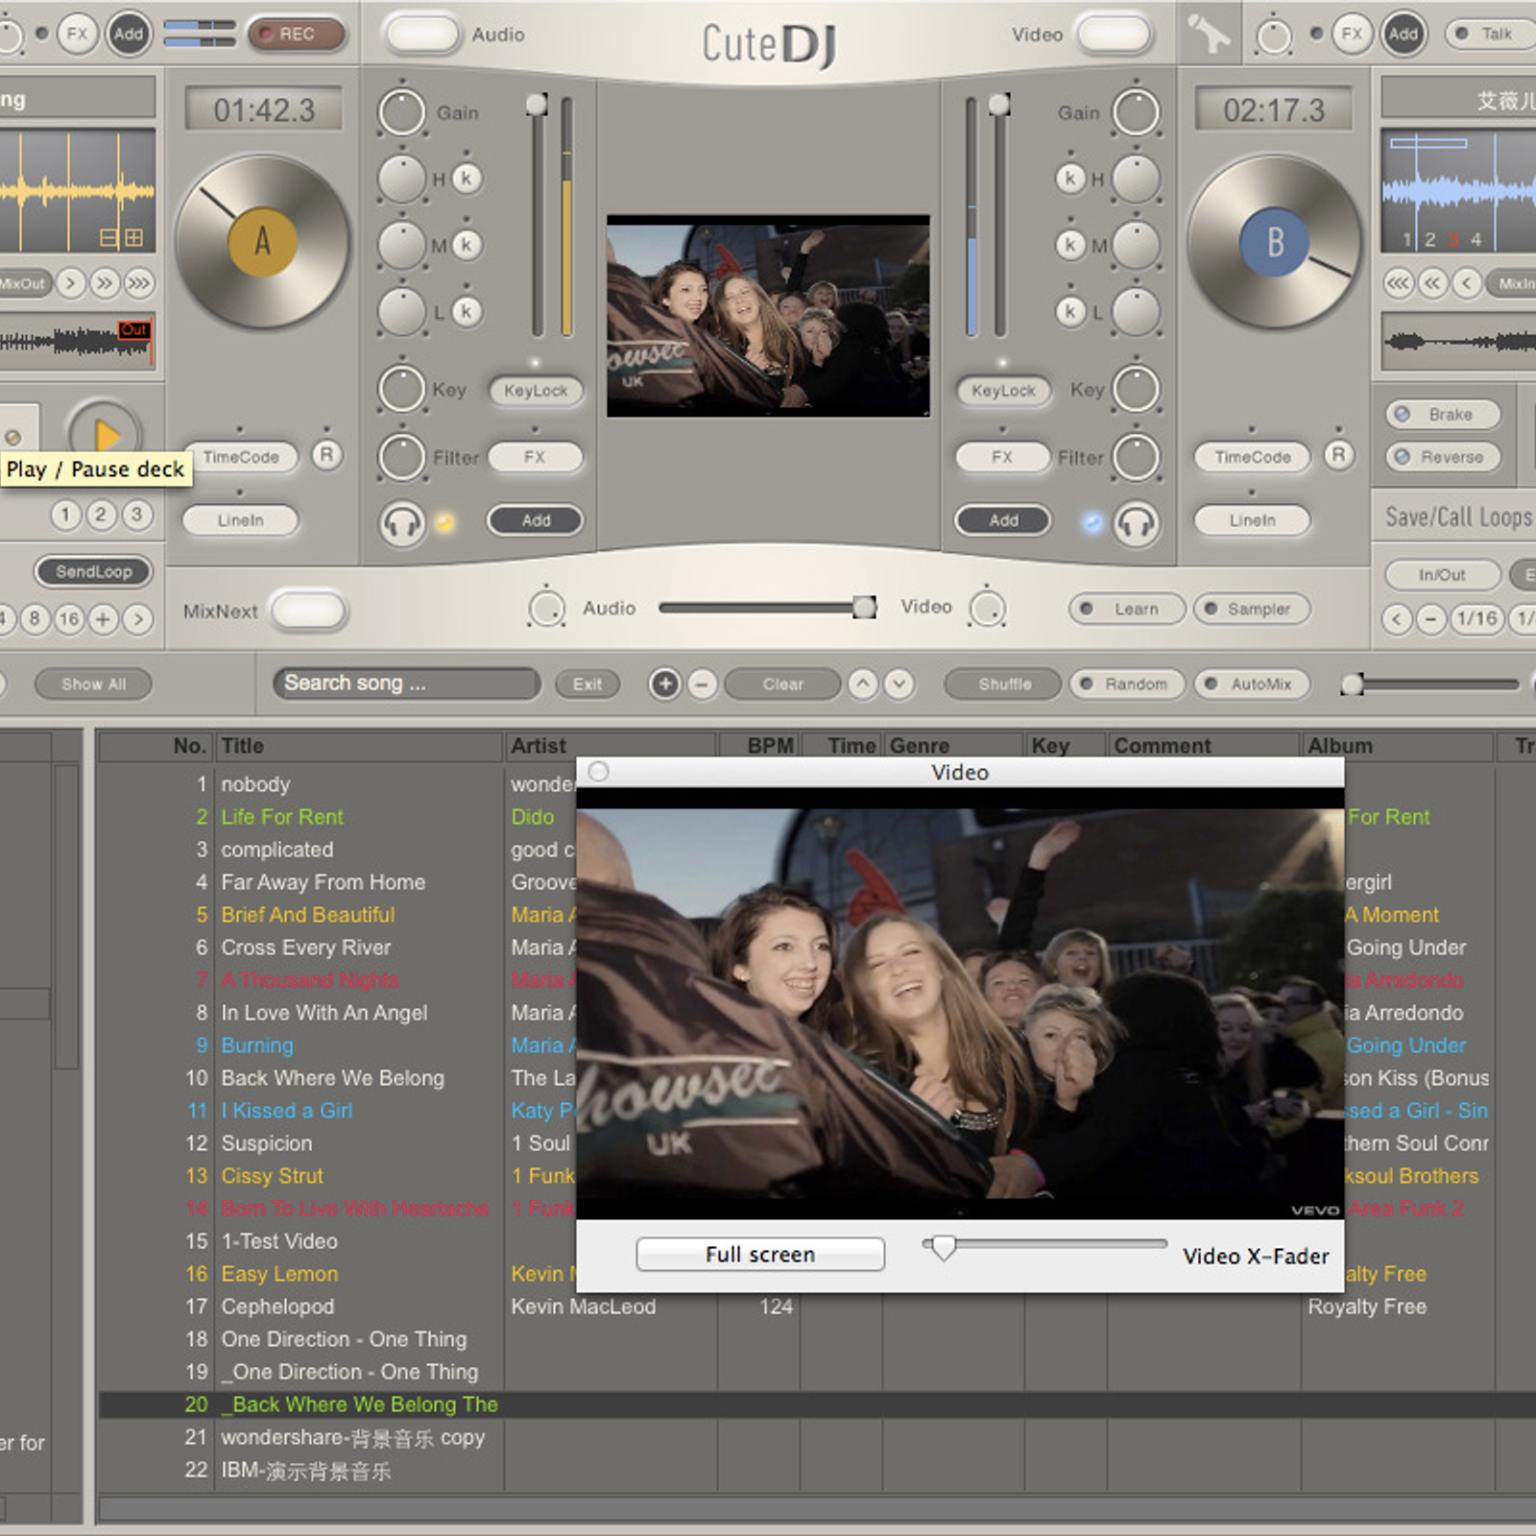Toggle the MixNext switch
Screen dimensions: 1536x1536
click(308, 611)
